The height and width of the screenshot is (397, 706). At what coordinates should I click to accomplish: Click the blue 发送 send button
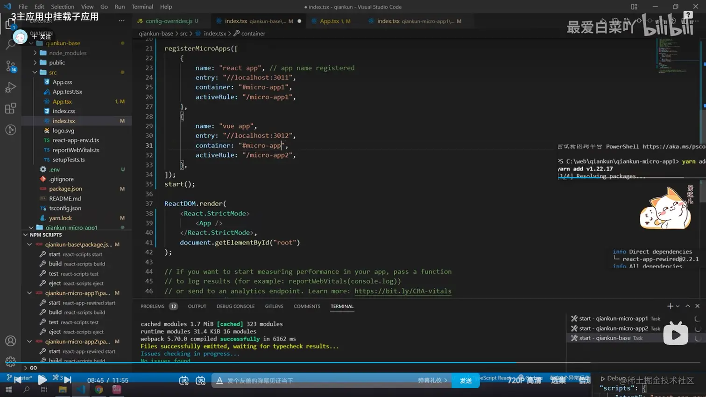466,381
